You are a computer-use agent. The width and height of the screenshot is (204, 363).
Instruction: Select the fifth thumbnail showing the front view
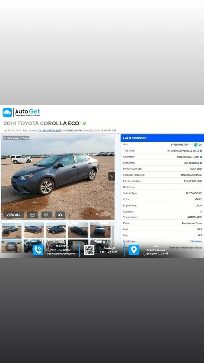[x=100, y=230]
